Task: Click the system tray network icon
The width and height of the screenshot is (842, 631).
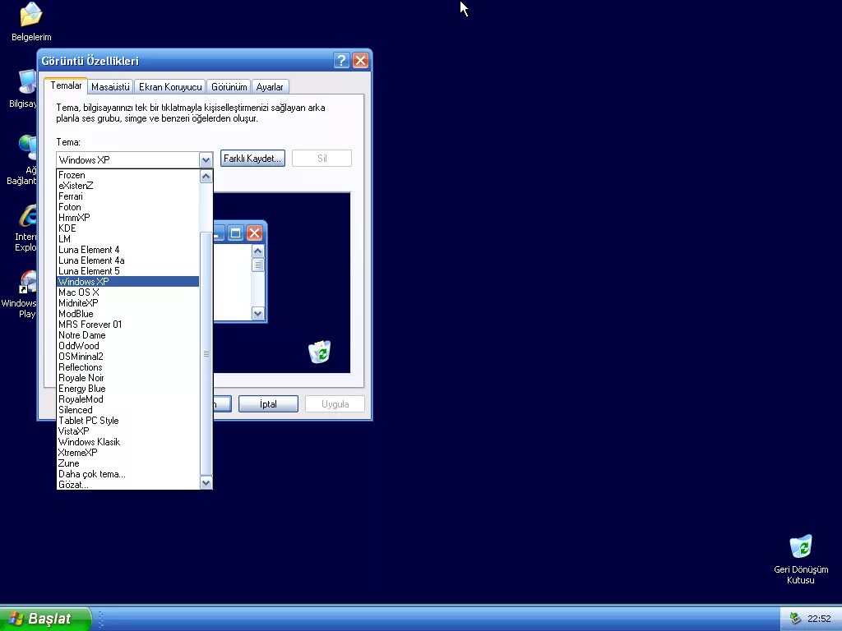Action: coord(795,619)
